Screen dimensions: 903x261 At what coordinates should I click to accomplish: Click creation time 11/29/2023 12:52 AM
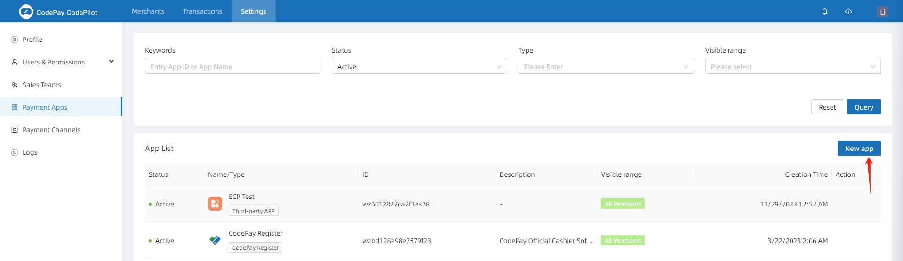[794, 204]
